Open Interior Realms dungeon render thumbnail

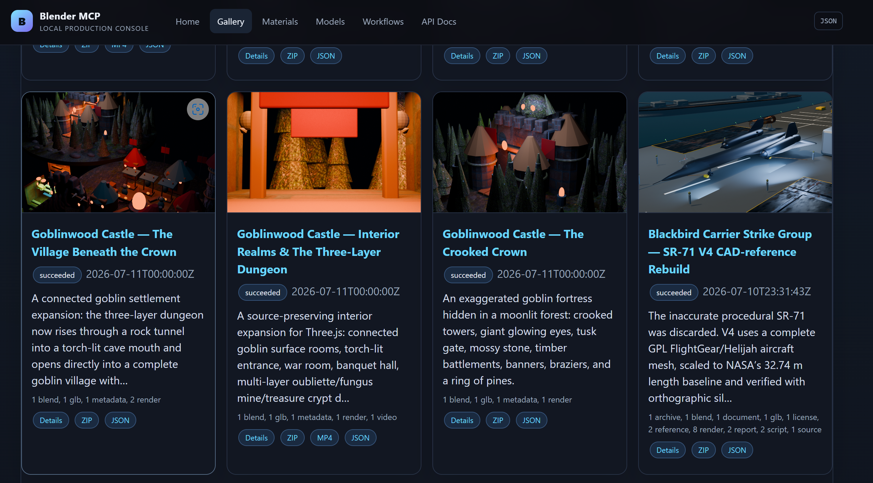point(324,152)
